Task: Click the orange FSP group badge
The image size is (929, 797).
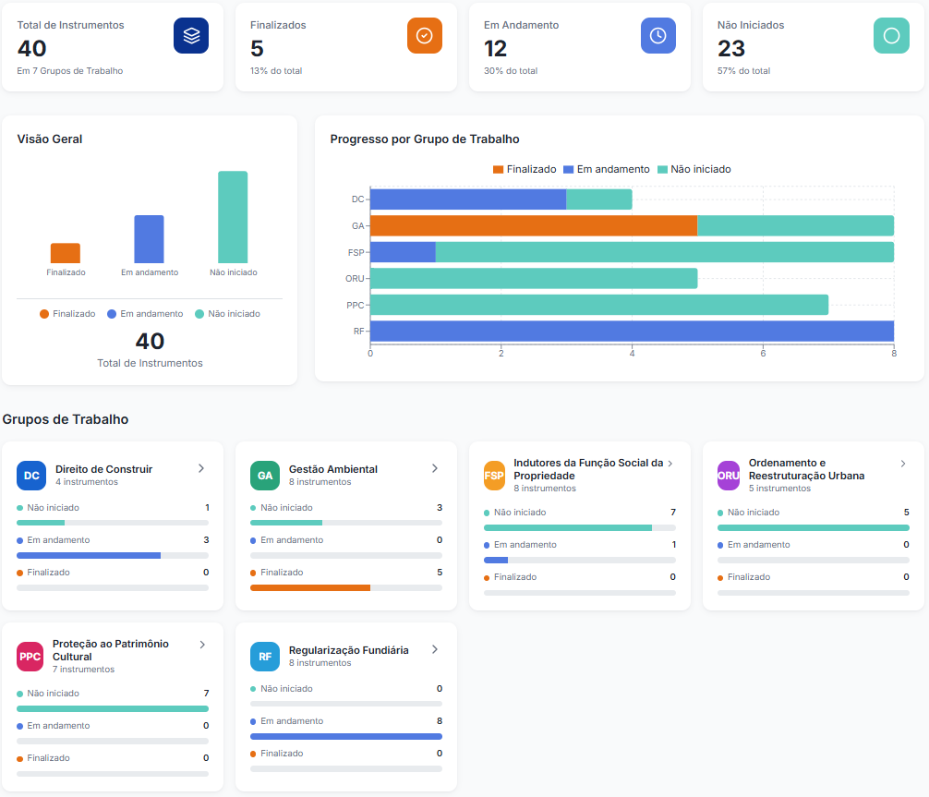Action: click(x=494, y=476)
